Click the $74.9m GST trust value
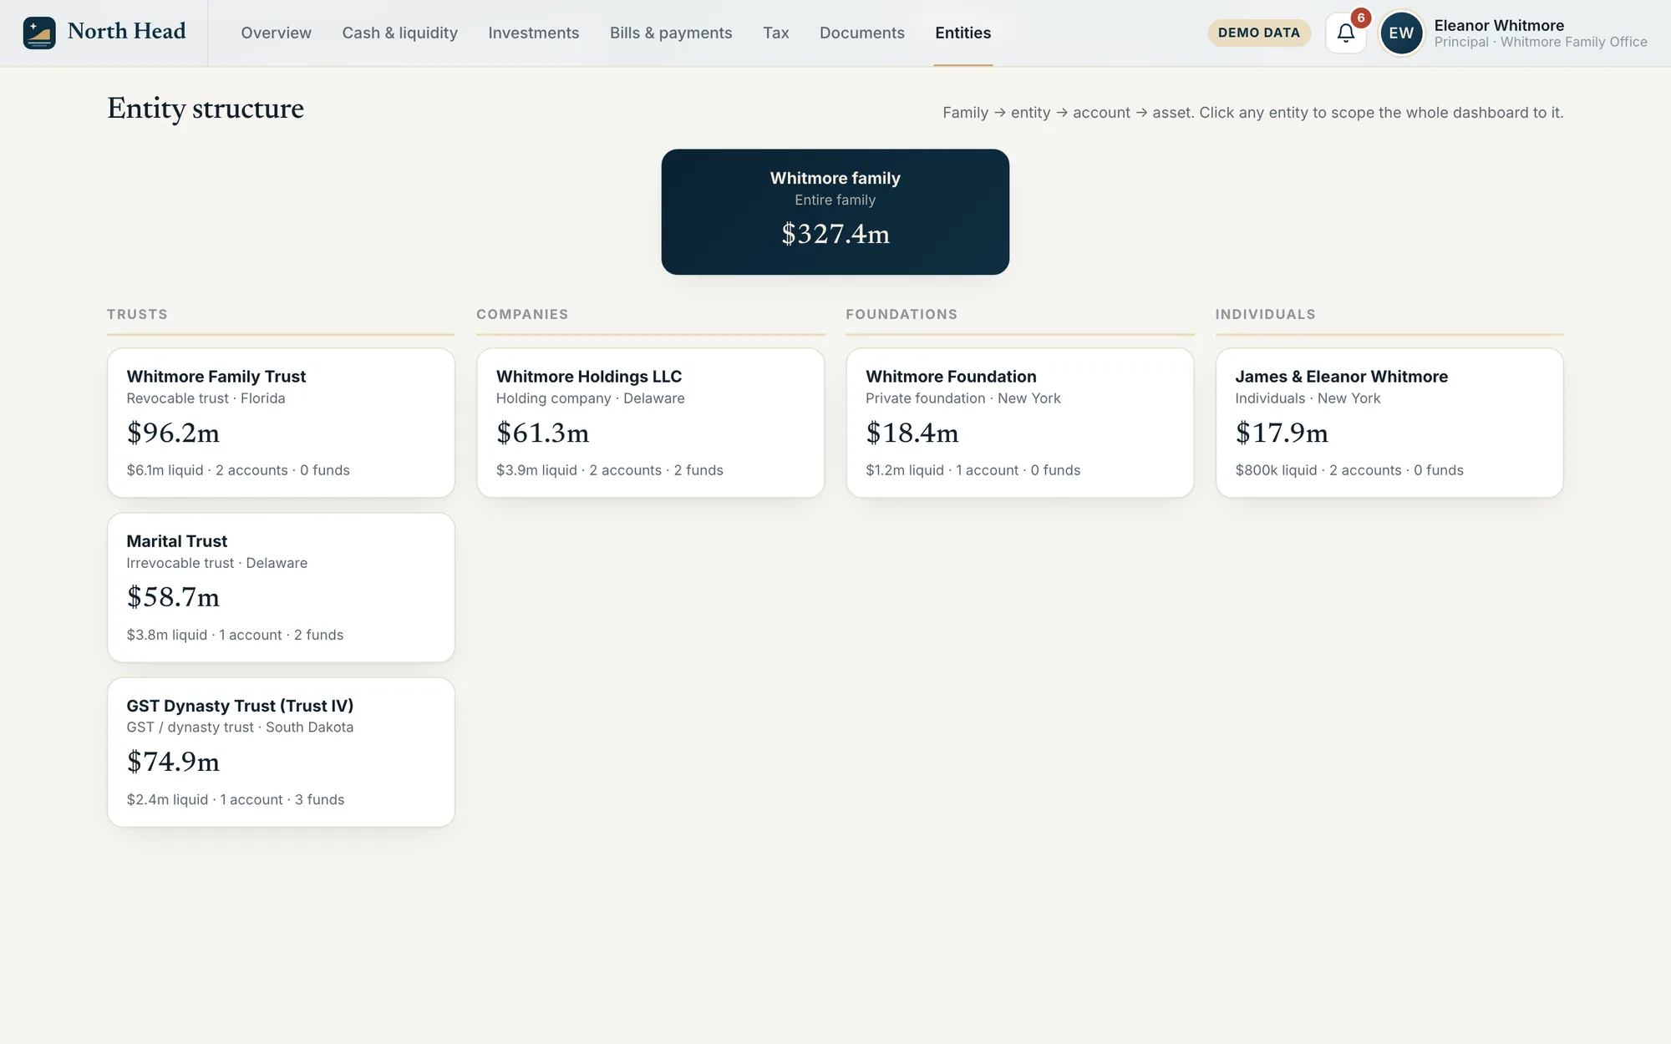The width and height of the screenshot is (1671, 1044). point(173,762)
